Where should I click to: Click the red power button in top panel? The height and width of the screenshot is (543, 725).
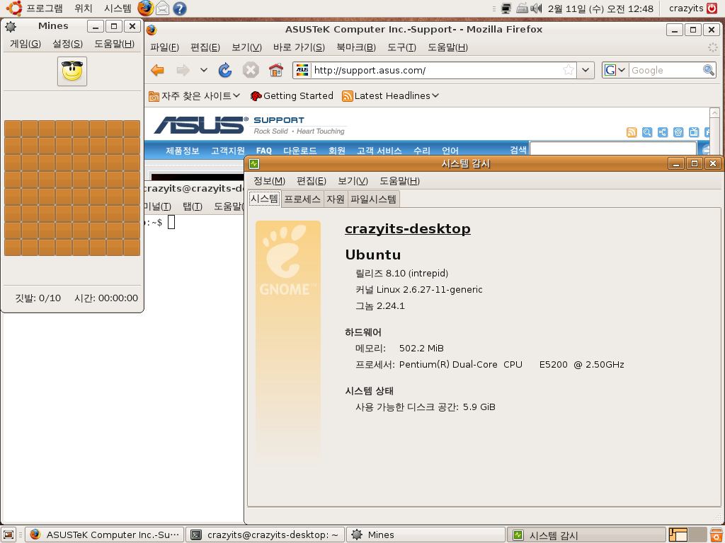click(x=712, y=8)
